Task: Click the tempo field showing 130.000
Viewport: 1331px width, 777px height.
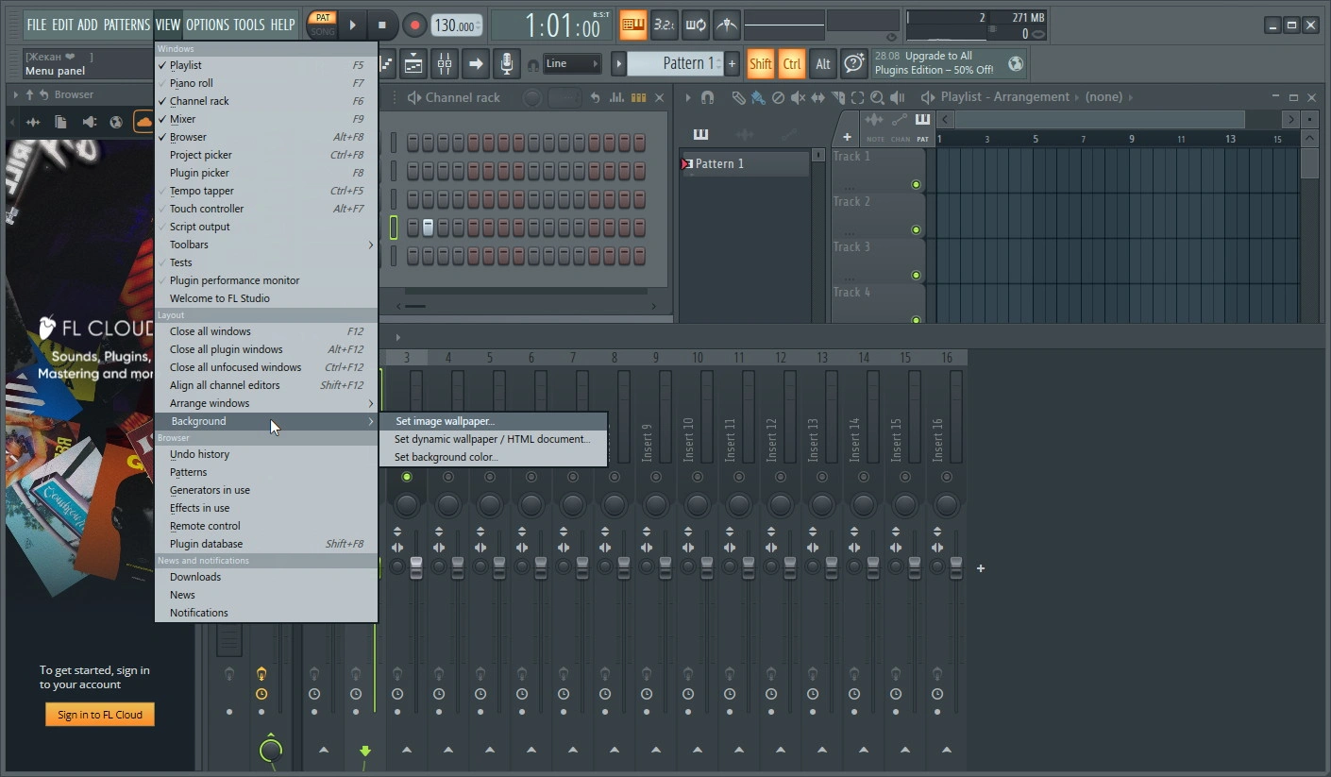Action: point(456,25)
